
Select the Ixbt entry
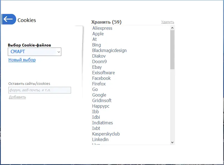tap(96, 129)
